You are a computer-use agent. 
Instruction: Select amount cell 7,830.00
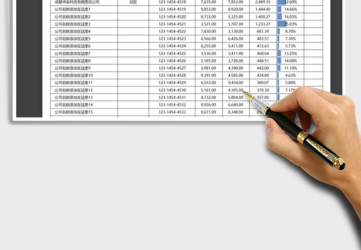point(208,32)
